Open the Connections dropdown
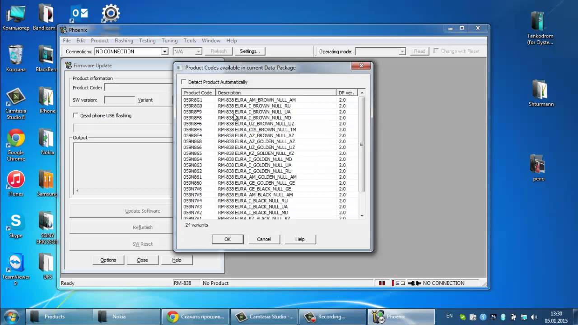 point(165,51)
